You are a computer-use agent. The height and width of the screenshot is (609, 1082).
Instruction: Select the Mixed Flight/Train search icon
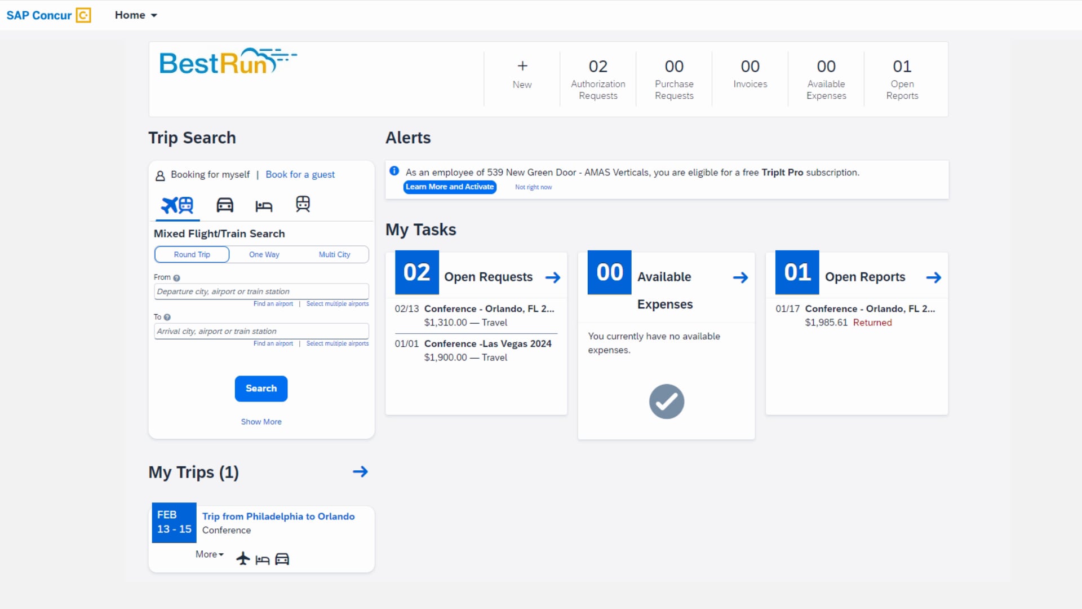pos(177,205)
